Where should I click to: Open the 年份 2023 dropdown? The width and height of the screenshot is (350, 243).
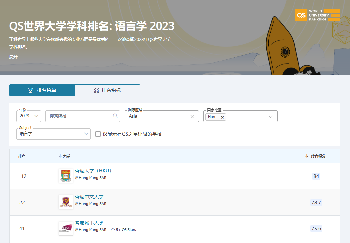point(28,116)
